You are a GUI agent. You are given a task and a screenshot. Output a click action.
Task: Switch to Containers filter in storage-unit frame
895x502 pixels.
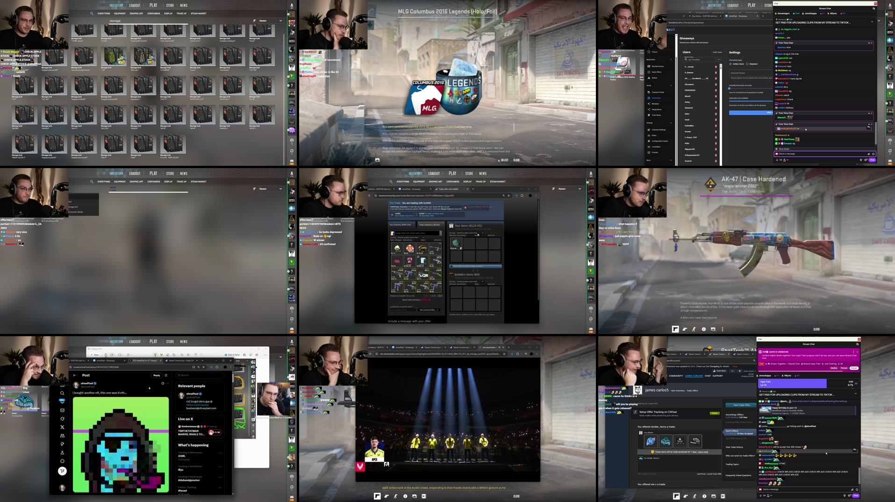point(154,14)
